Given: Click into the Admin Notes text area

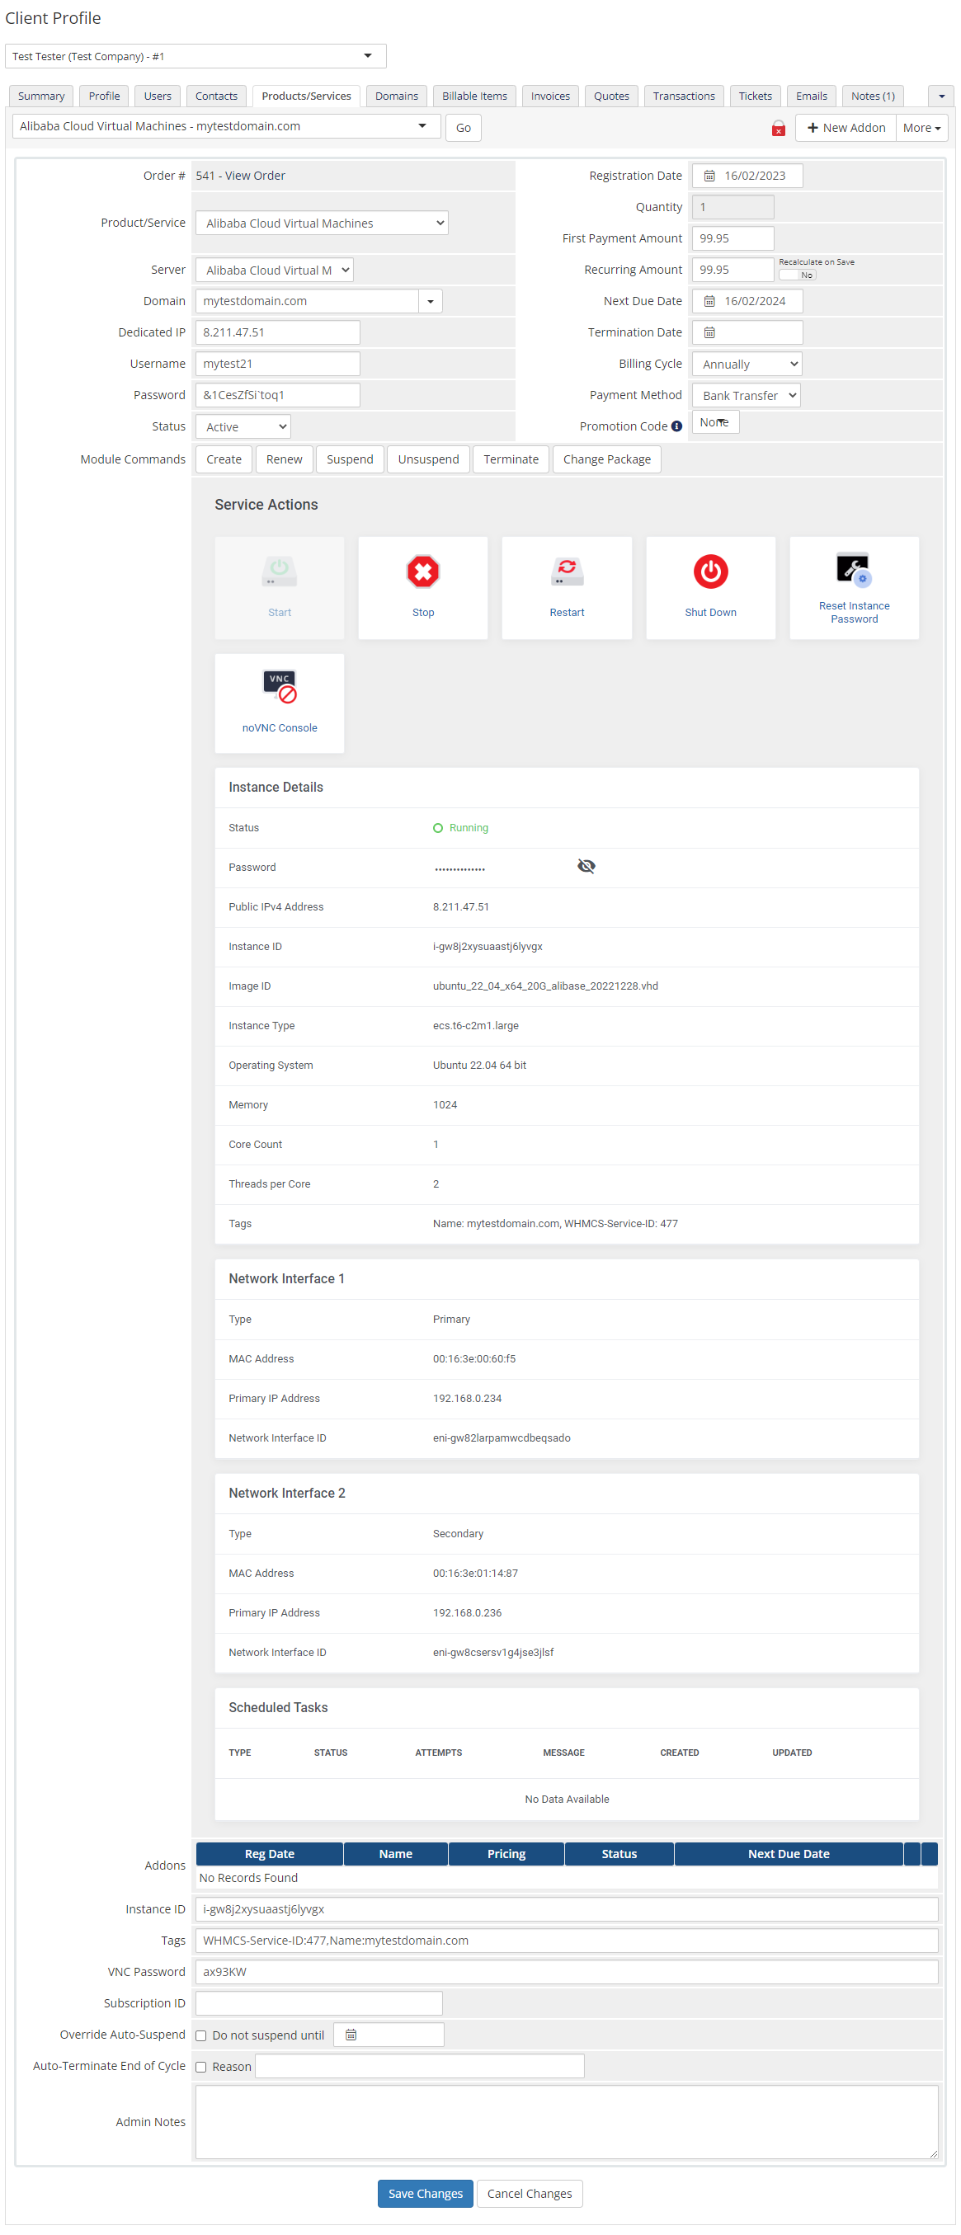Looking at the screenshot, I should click(x=566, y=2121).
